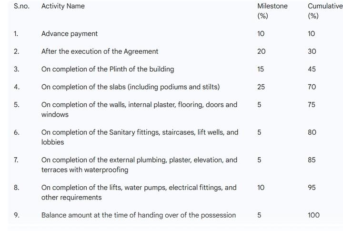The width and height of the screenshot is (343, 231).
Task: Click the 'Balance amount' possession activity text
Action: pyautogui.click(x=139, y=215)
